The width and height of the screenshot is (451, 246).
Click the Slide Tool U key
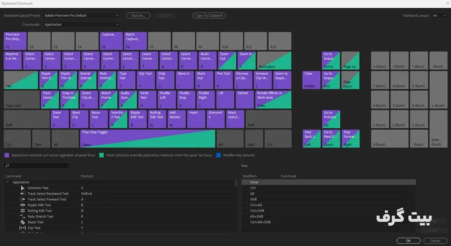pyautogui.click(x=166, y=80)
